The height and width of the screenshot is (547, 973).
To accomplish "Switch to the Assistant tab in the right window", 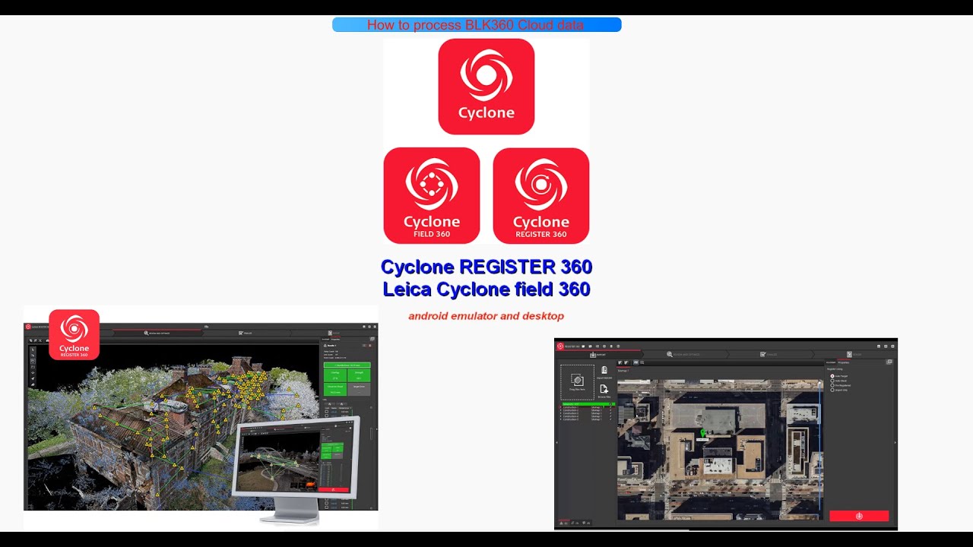I will 831,362.
